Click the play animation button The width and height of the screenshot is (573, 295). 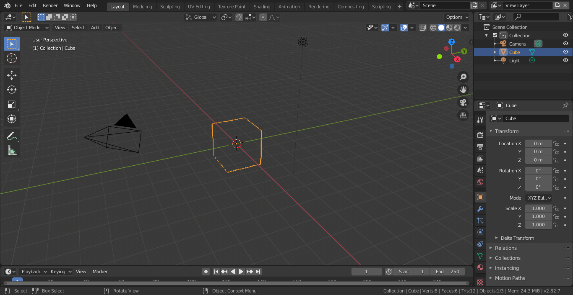(x=241, y=272)
